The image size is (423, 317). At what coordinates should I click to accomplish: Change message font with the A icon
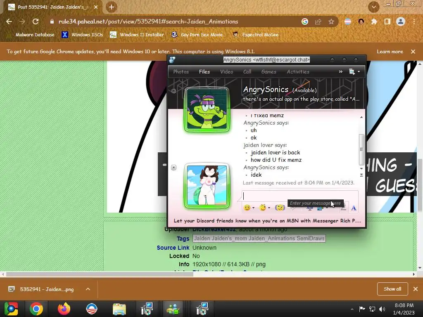pyautogui.click(x=354, y=208)
